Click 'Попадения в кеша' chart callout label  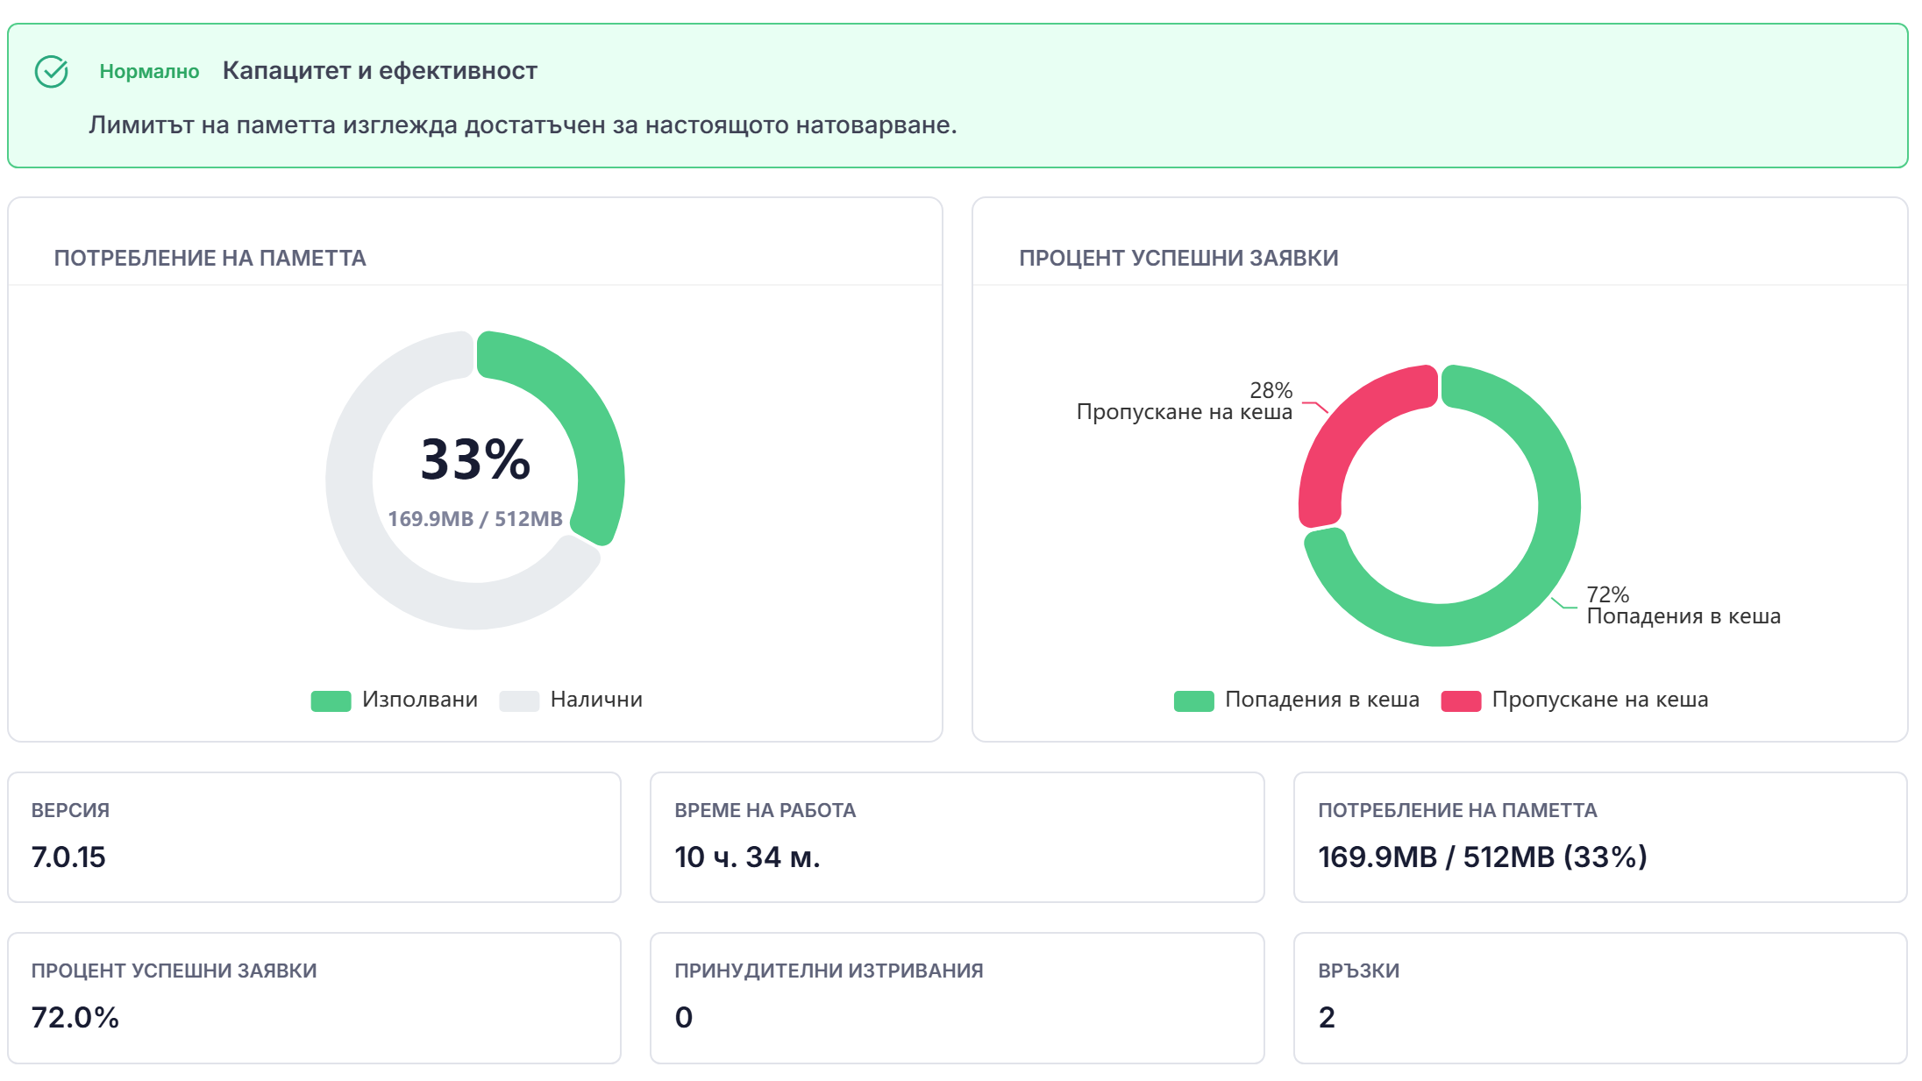point(1684,616)
